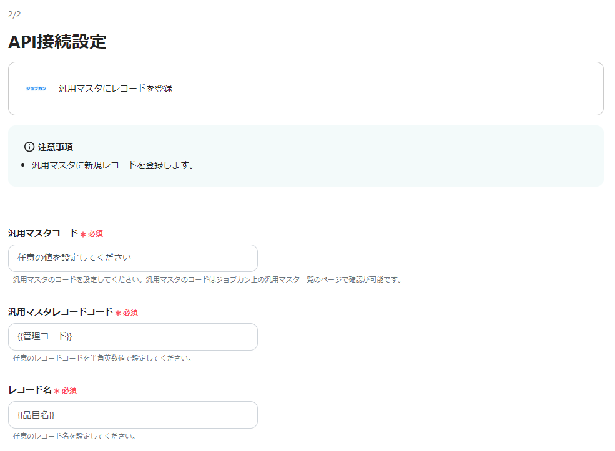
Task: Click the API接続設定 page heading
Action: [x=57, y=42]
